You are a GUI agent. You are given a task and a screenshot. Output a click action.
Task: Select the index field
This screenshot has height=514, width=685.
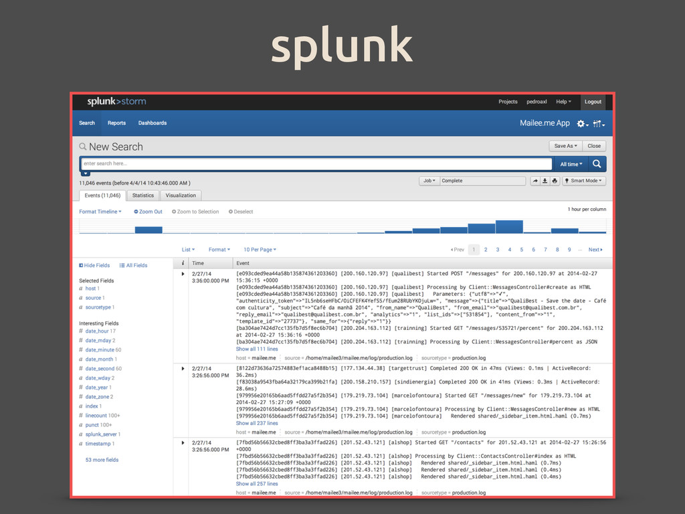(91, 406)
